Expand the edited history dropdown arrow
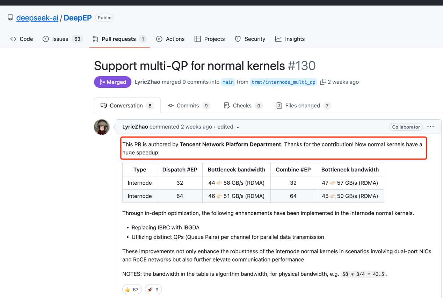The height and width of the screenshot is (298, 443). (238, 127)
